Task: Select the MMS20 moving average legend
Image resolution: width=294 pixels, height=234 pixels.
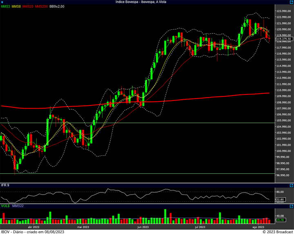Action: [x=28, y=7]
